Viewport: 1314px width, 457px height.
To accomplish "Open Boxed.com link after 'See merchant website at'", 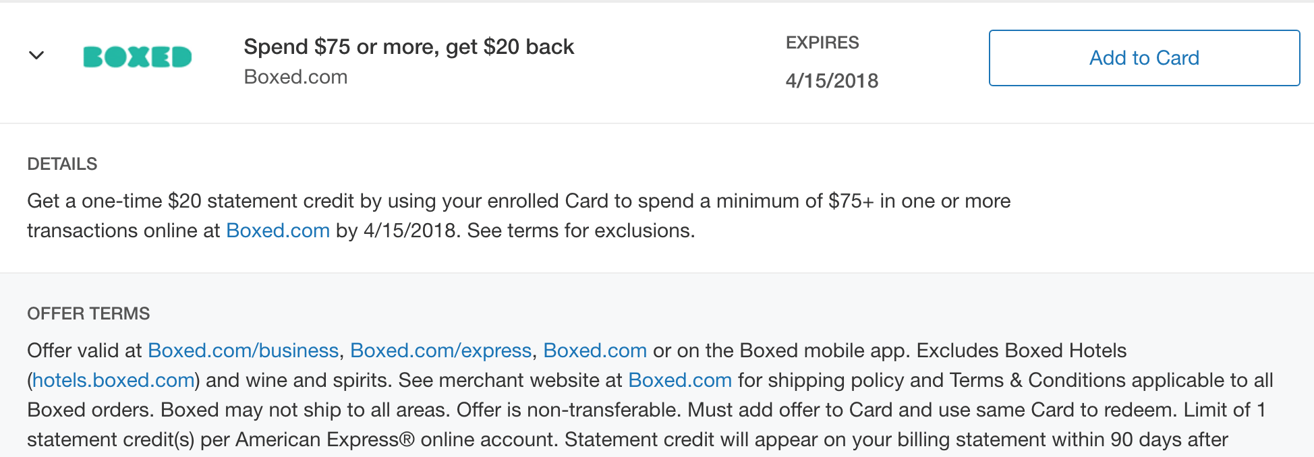I will coord(680,380).
